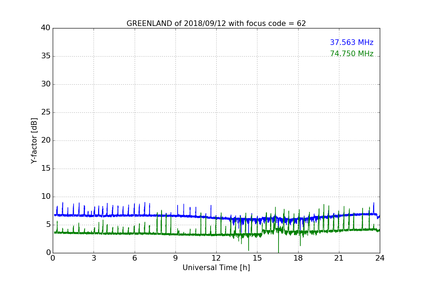Viewport: 422px width, 281px height.
Task: Click the y-axis tick label 15
Action: pos(46,169)
